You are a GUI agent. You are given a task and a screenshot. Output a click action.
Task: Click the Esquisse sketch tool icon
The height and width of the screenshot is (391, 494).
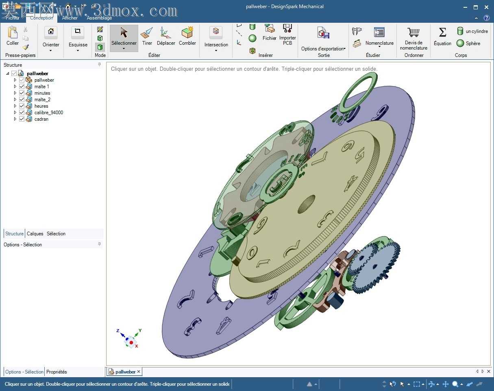pyautogui.click(x=78, y=33)
